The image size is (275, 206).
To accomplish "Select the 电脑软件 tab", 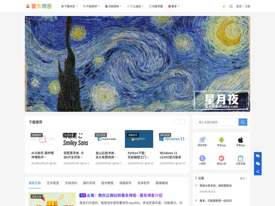I will tap(125, 183).
